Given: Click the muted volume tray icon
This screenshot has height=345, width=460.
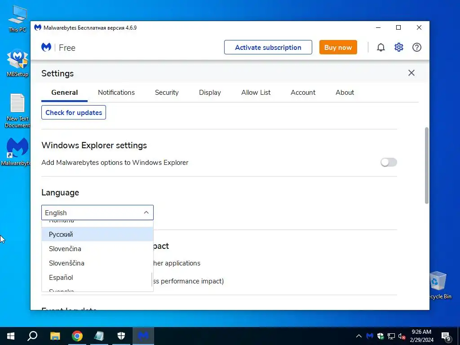Looking at the screenshot, I should pos(402,336).
